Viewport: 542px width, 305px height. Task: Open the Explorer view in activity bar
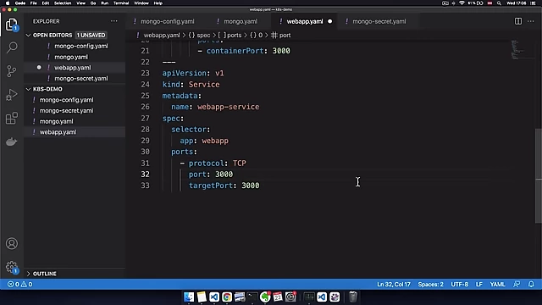click(11, 25)
